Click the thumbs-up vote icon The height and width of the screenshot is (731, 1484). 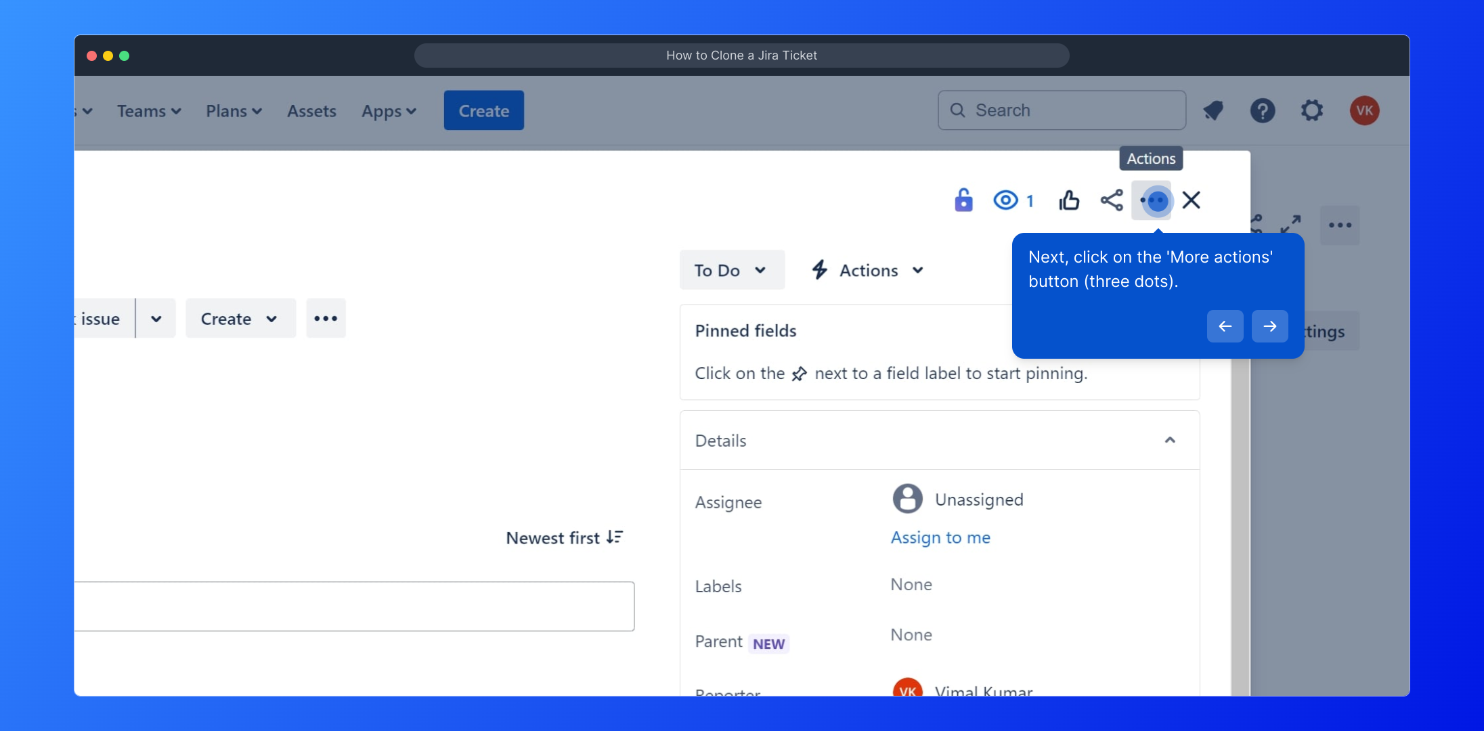(x=1069, y=200)
